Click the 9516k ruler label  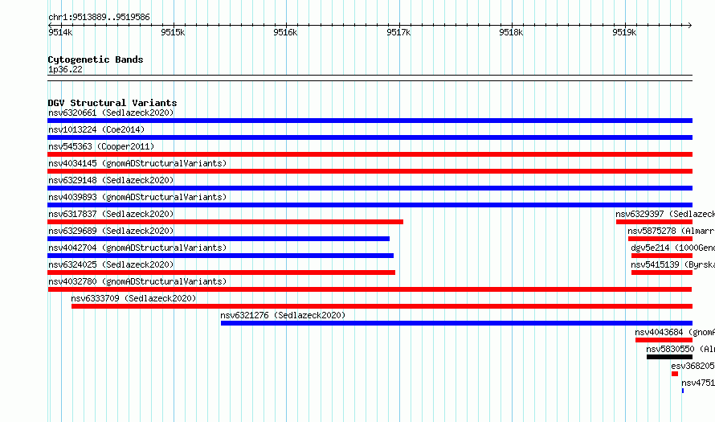click(285, 32)
